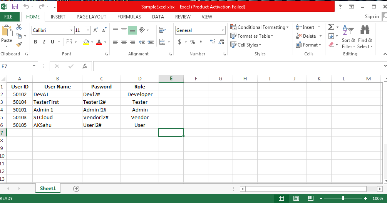Viewport: 387px width, 203px height.
Task: Open the font size 11 dropdown
Action: click(88, 30)
